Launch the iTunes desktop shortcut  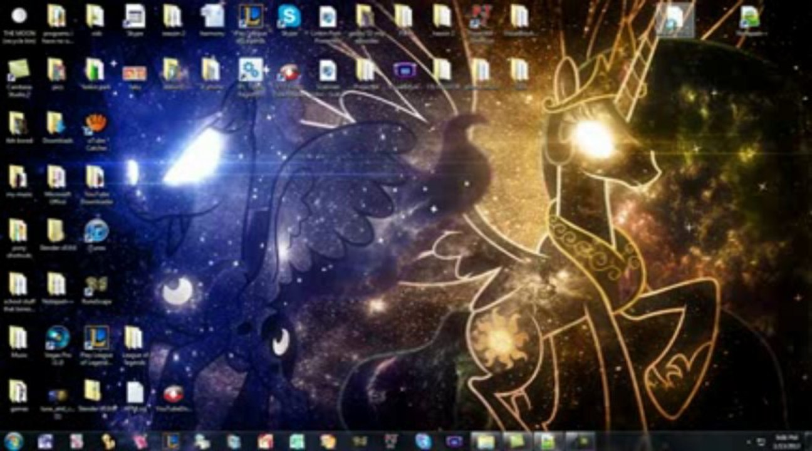[x=96, y=231]
